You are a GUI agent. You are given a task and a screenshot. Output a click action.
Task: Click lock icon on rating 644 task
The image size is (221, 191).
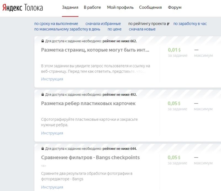pos(43,149)
